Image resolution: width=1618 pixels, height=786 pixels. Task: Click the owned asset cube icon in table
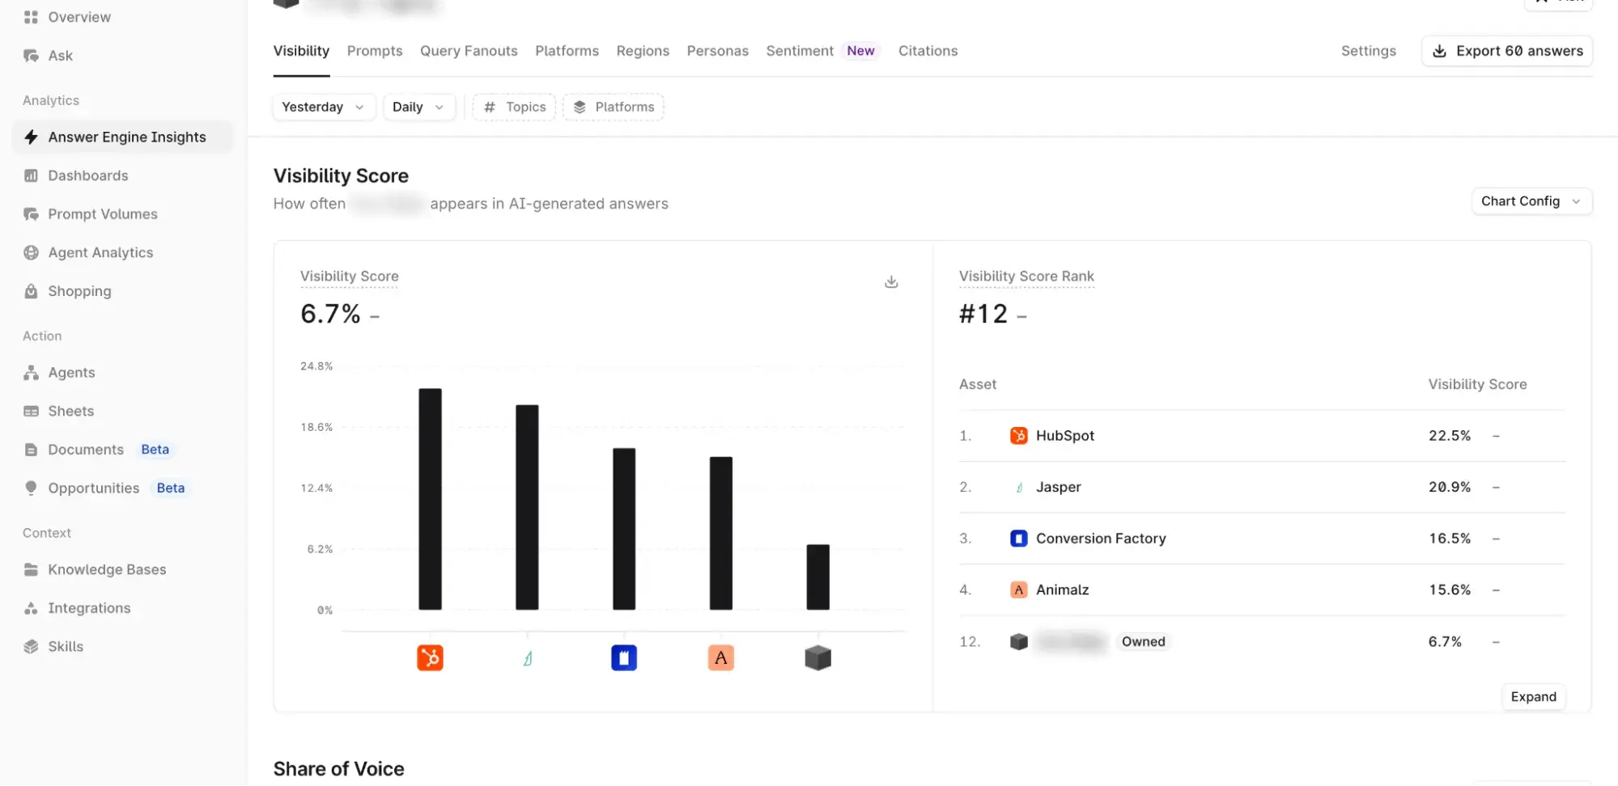1019,642
